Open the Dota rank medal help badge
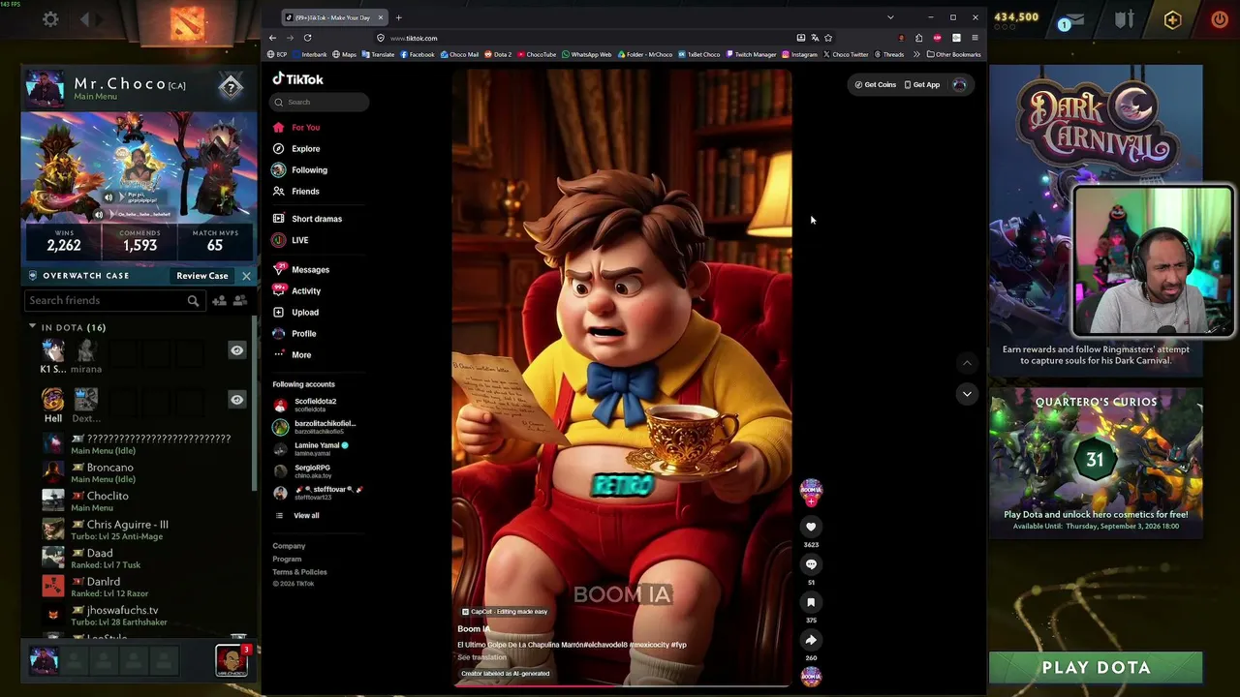 click(231, 87)
